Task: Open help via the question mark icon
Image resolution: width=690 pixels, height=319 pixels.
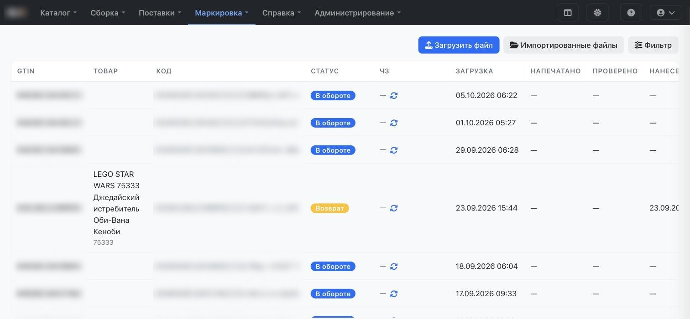Action: pyautogui.click(x=631, y=13)
